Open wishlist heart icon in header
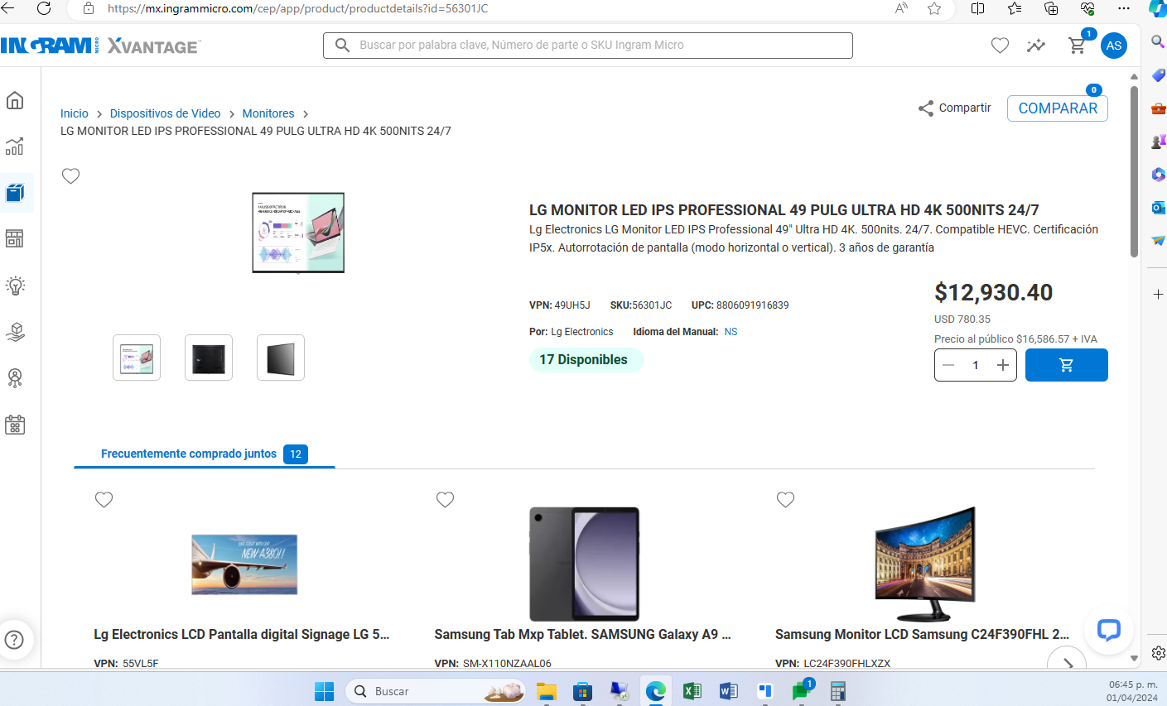Screen dimensions: 1167x706 (1000, 46)
